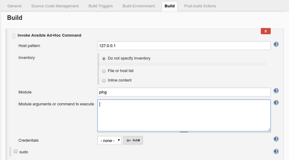
Task: Open help icon beside Module field
Action: [x=276, y=91]
